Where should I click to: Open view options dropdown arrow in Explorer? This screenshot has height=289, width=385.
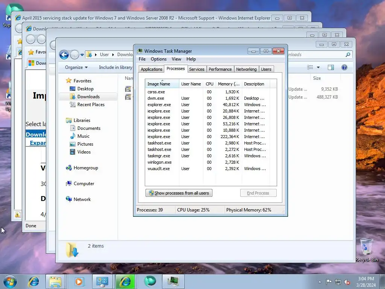click(318, 67)
